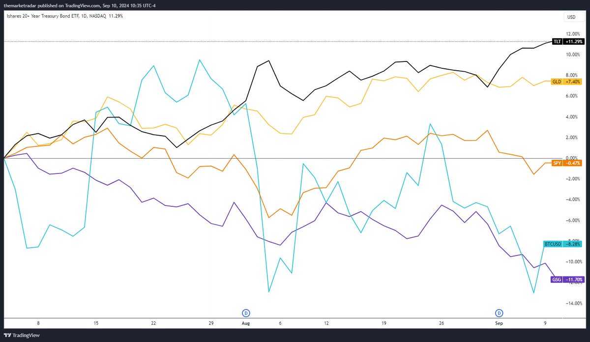Image resolution: width=590 pixels, height=342 pixels.
Task: Select the themarketradar publisher name
Action: click(21, 6)
